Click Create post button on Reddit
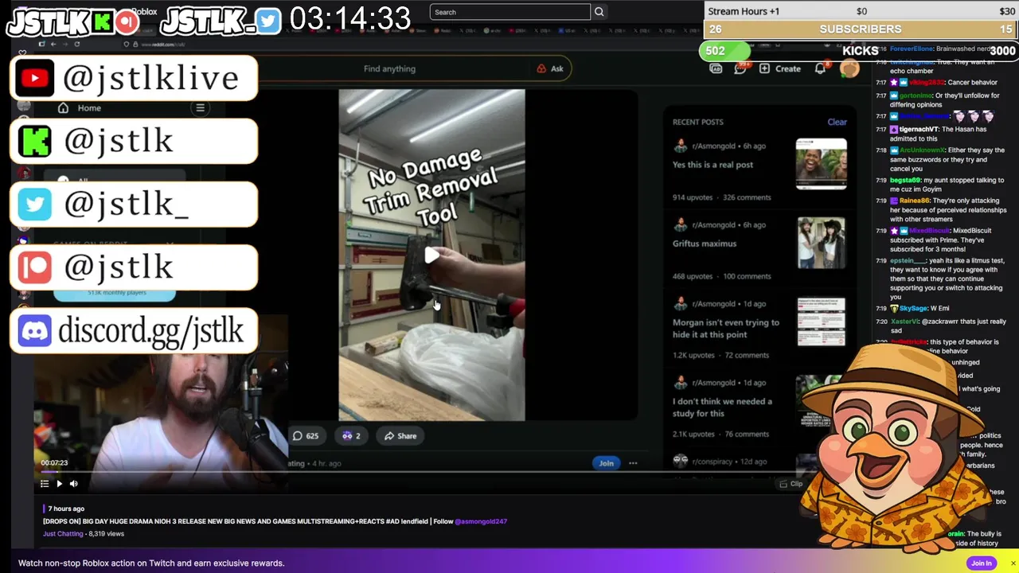 (x=780, y=68)
